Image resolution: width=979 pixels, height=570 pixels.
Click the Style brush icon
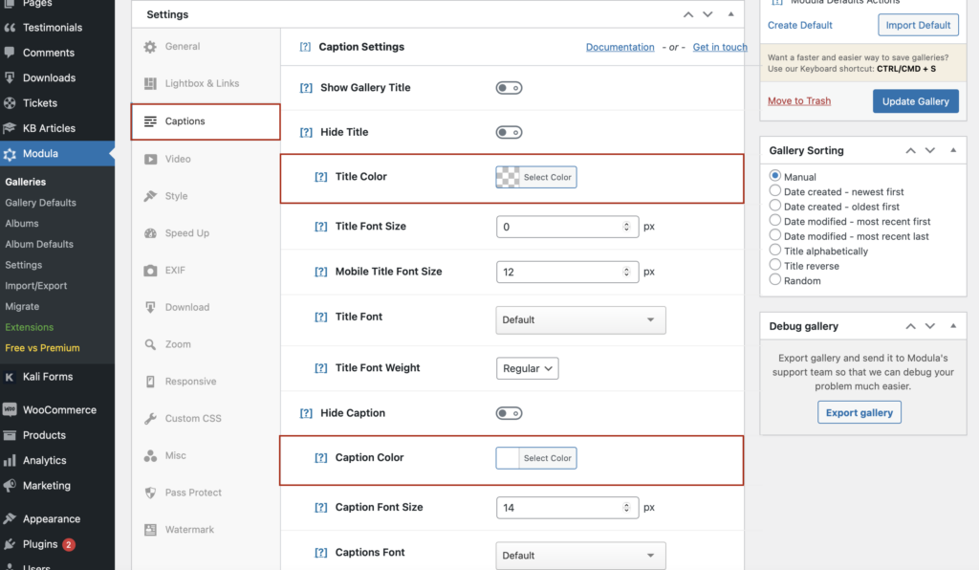click(150, 196)
